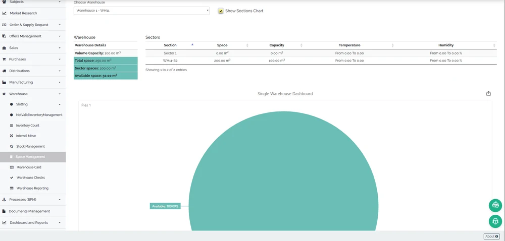This screenshot has width=505, height=241.
Task: Click the Warehouse Reporting table icon
Action: tap(12, 188)
